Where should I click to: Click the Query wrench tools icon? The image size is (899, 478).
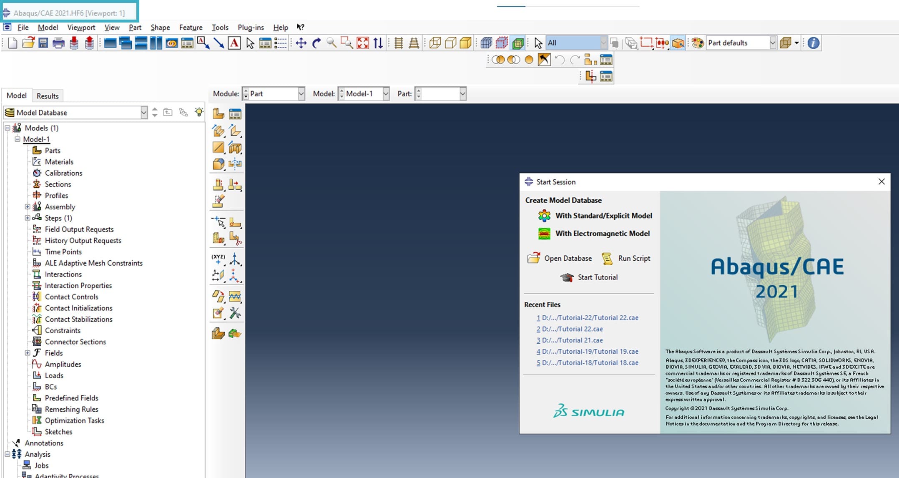(235, 313)
